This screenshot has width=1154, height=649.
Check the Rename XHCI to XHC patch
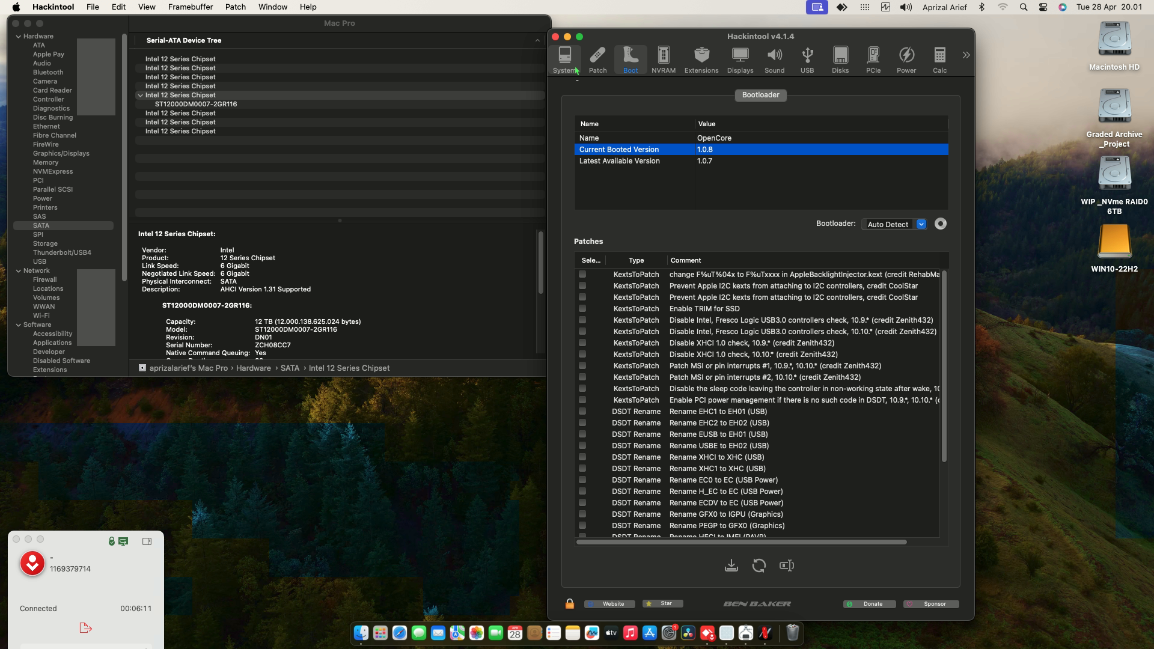(582, 457)
